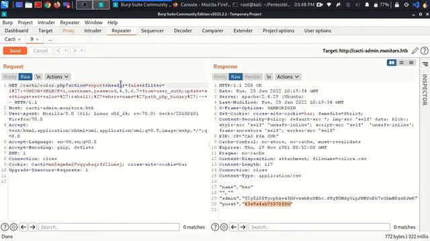Go to previous request in history
Image resolution: width=430 pixels, height=241 pixels.
click(58, 51)
